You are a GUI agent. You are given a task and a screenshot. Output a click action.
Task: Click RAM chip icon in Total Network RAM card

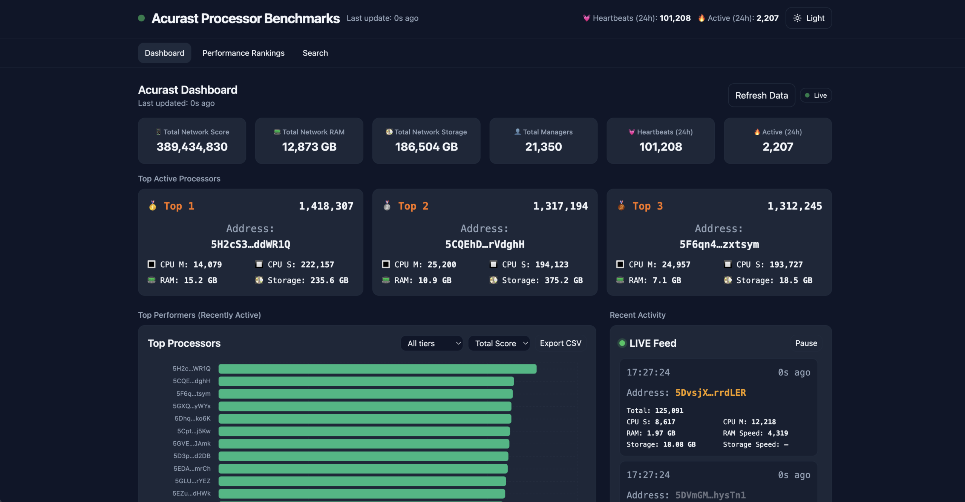coord(277,132)
